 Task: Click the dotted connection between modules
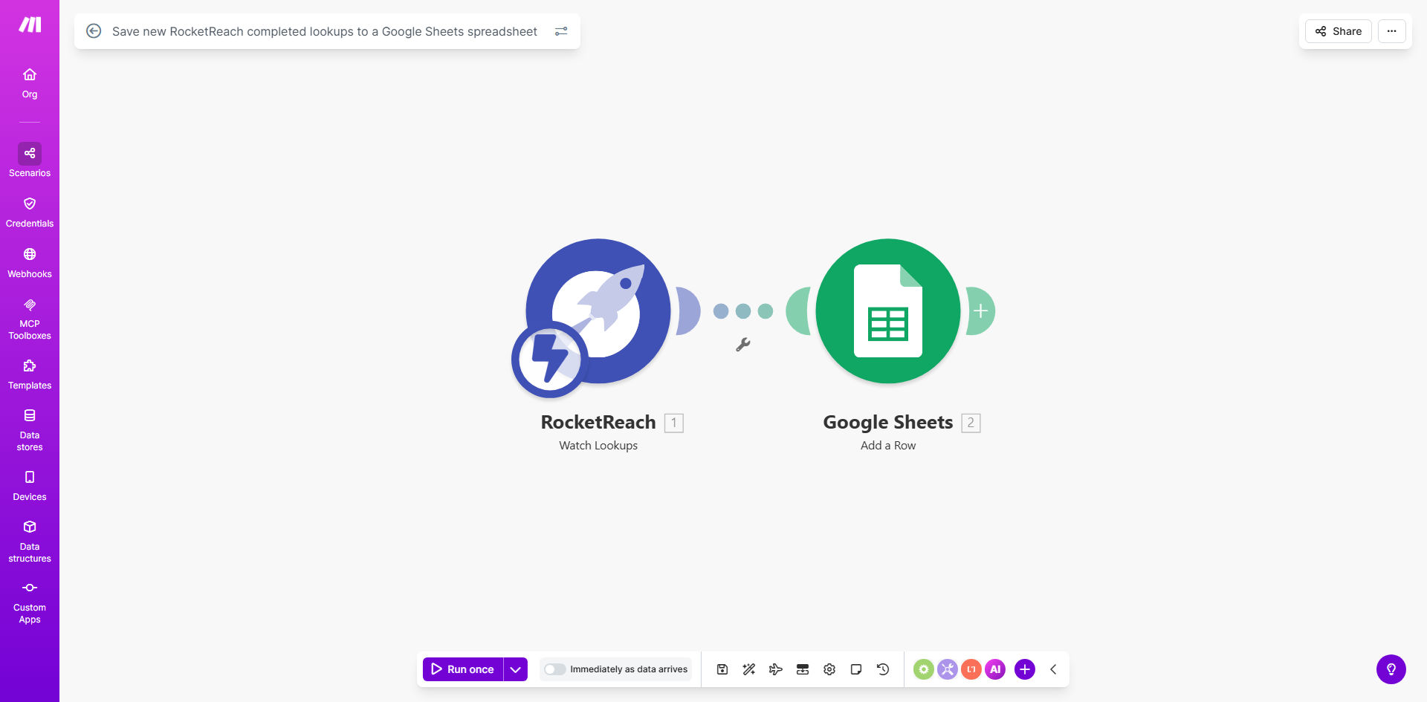743,311
